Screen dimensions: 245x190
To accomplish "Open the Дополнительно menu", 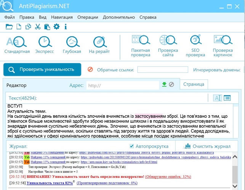I will (119, 17).
